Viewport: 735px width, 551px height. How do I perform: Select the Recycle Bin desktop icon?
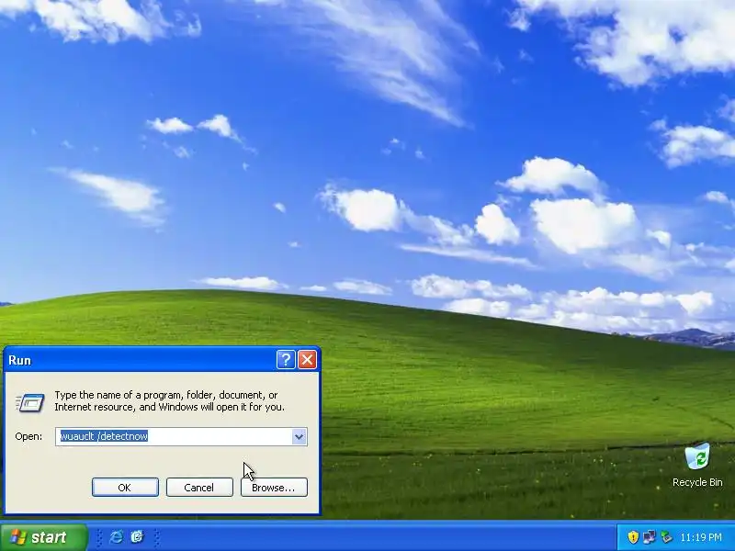click(697, 466)
